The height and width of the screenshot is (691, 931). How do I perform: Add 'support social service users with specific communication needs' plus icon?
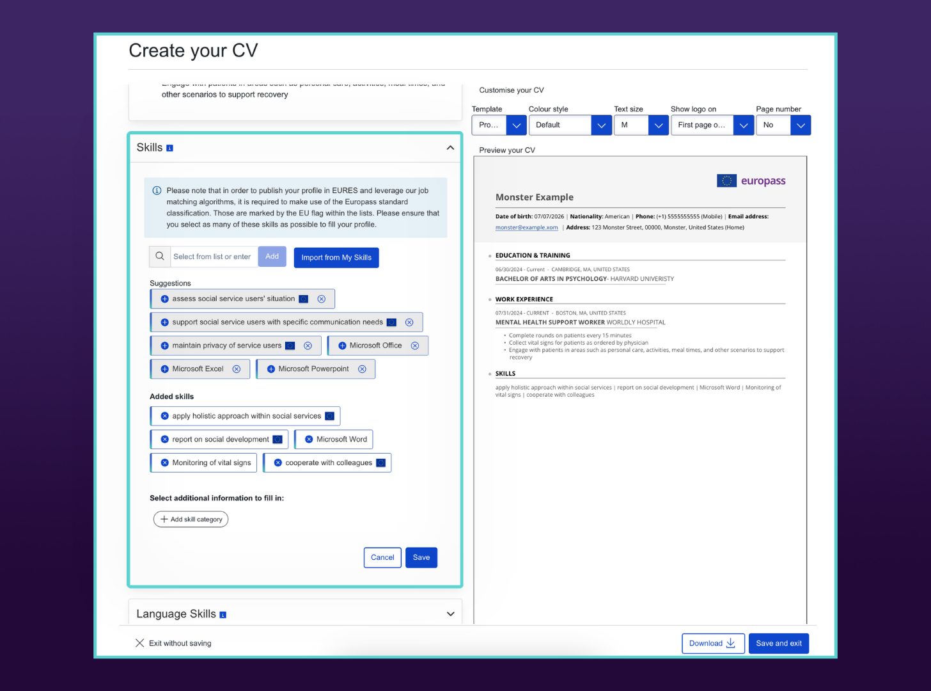click(x=164, y=322)
